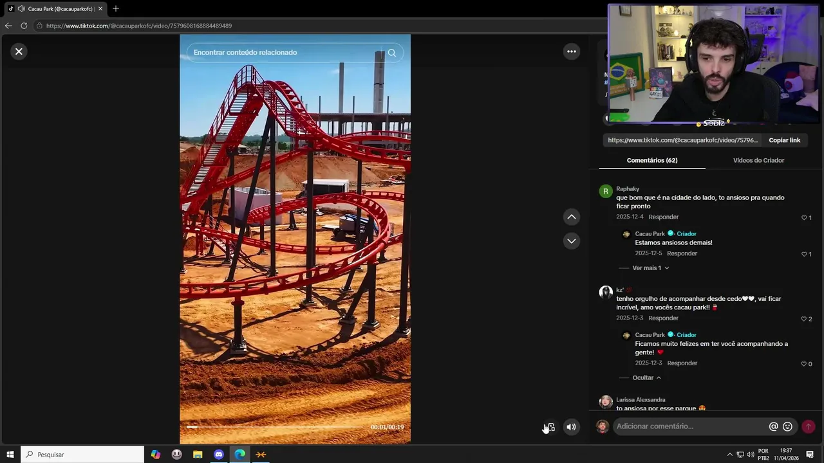Expand 'Ver mais 1' replies

pyautogui.click(x=650, y=268)
